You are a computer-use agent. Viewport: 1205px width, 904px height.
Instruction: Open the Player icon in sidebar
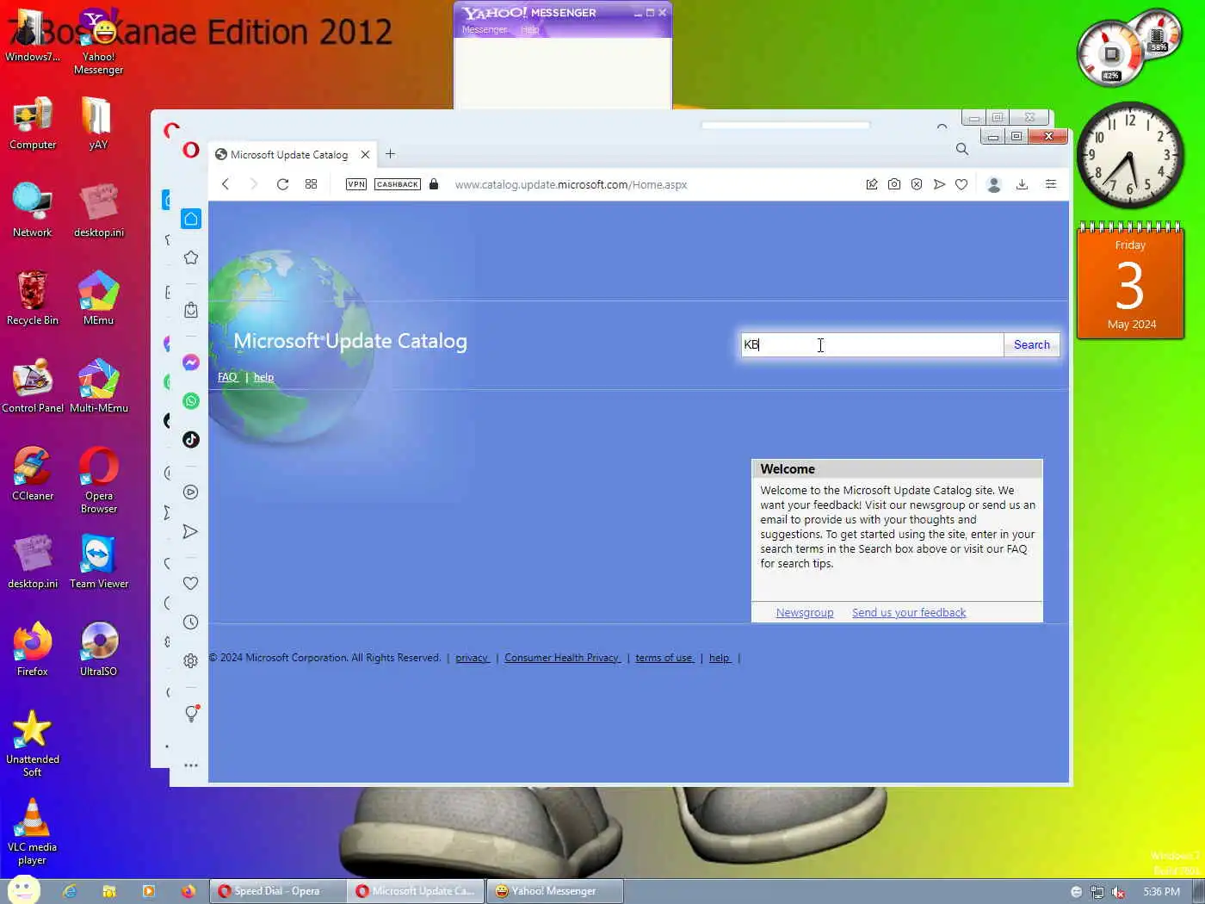pos(191,492)
